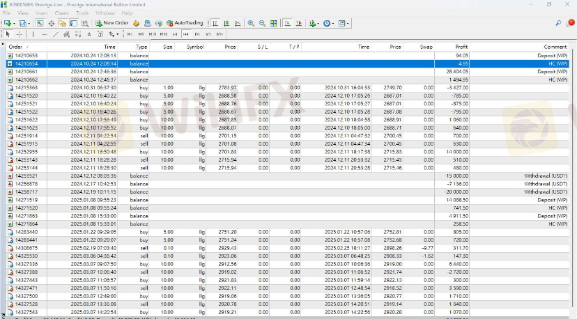Open the Charts menu
Screen dimensions: 577x319
(63, 13)
